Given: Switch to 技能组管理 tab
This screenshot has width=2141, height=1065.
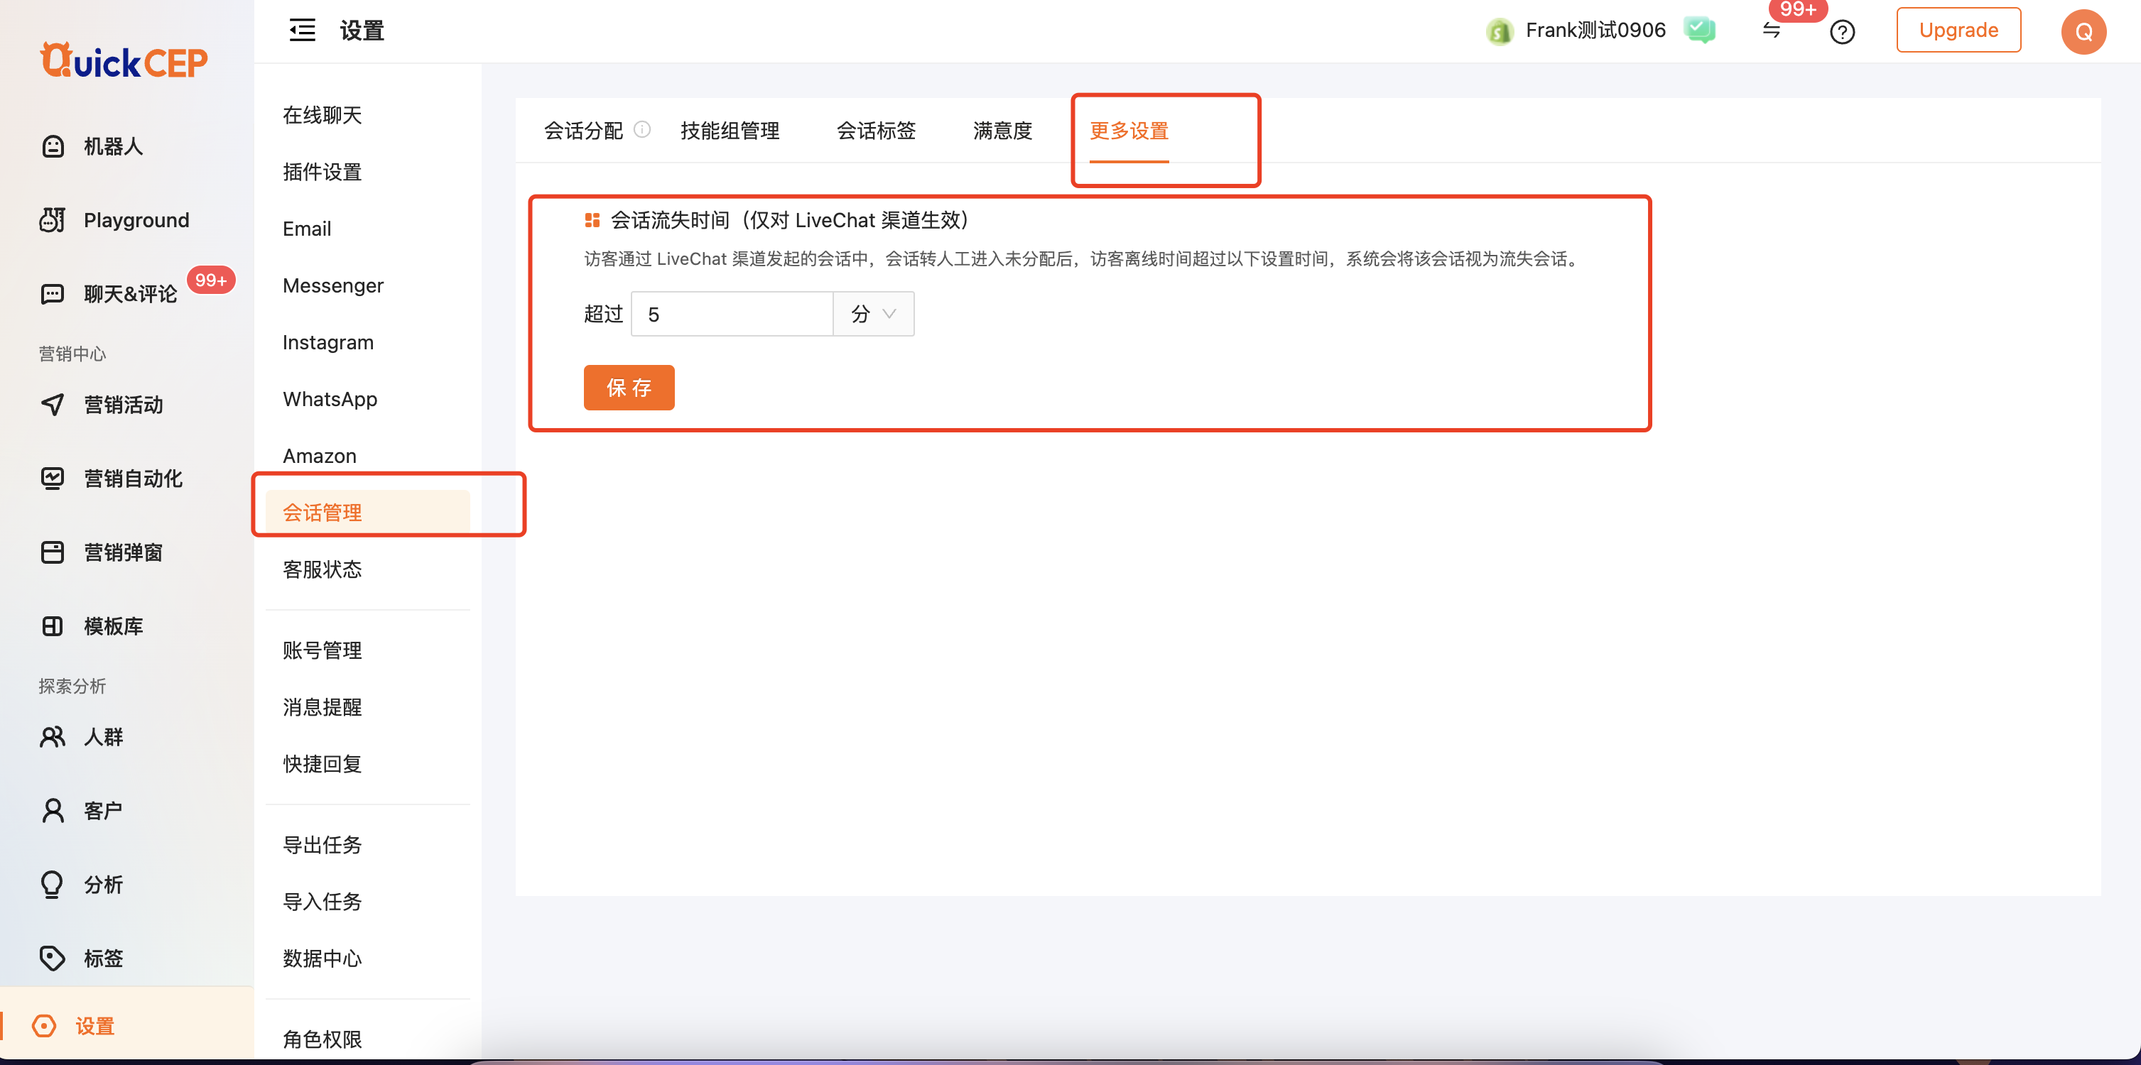Looking at the screenshot, I should pos(729,131).
